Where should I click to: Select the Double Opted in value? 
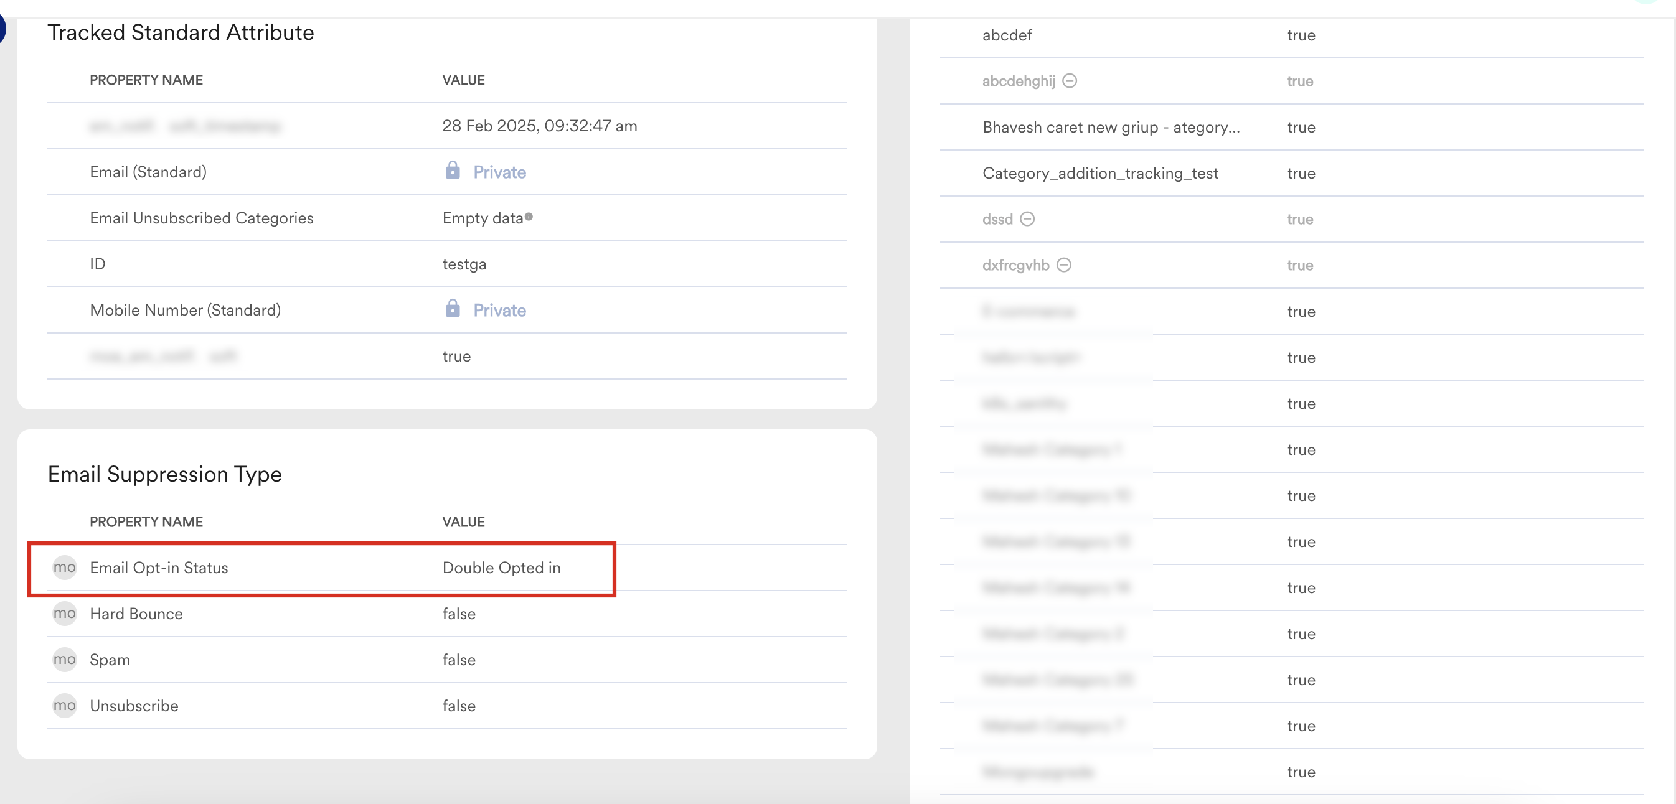pos(501,568)
